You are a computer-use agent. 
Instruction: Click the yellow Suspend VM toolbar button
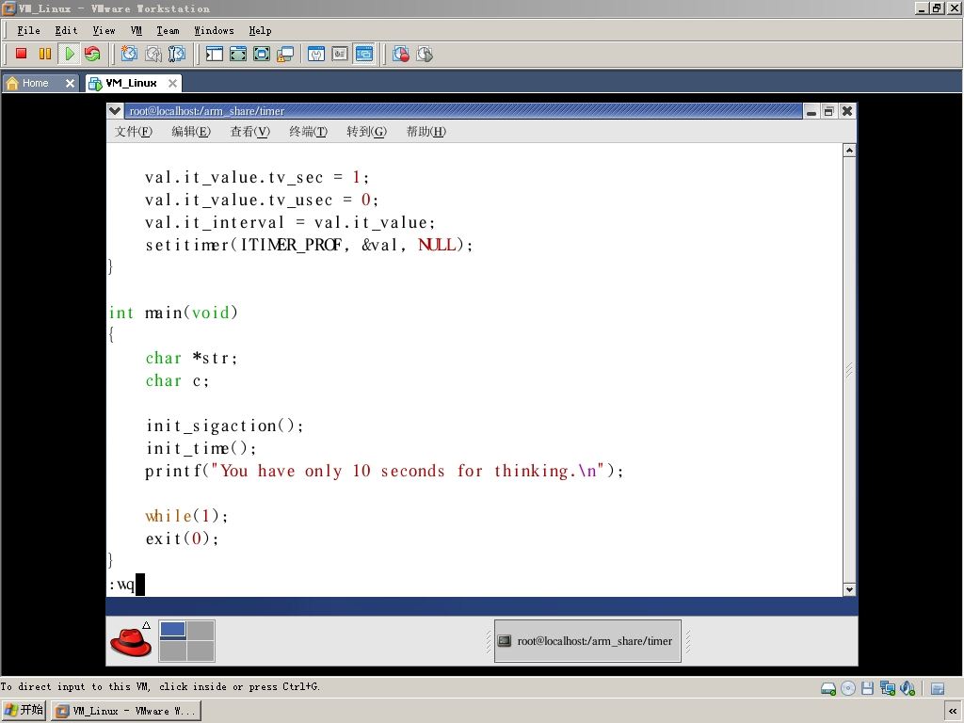(45, 54)
